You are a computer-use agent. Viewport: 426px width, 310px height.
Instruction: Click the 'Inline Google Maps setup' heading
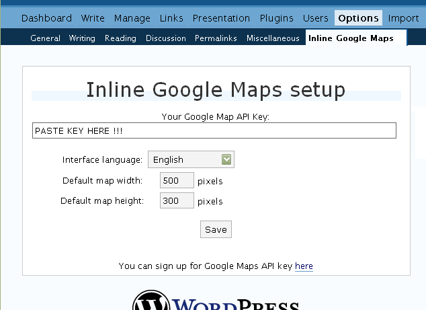pyautogui.click(x=216, y=89)
